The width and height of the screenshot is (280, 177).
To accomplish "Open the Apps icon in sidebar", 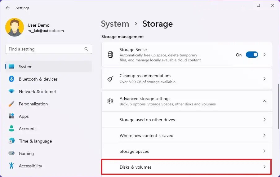I will click(11, 116).
